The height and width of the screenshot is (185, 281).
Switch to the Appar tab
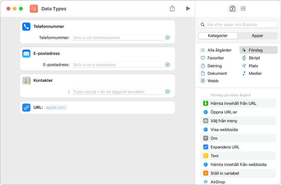(257, 36)
